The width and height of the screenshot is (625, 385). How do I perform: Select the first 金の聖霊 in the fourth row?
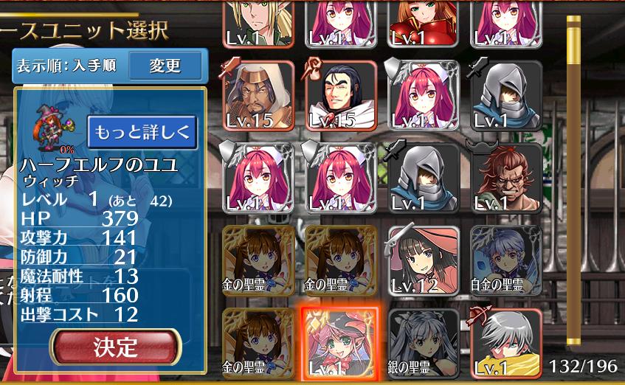tap(259, 260)
